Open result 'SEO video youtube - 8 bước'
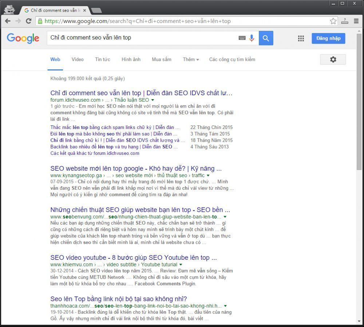 pos(134,258)
